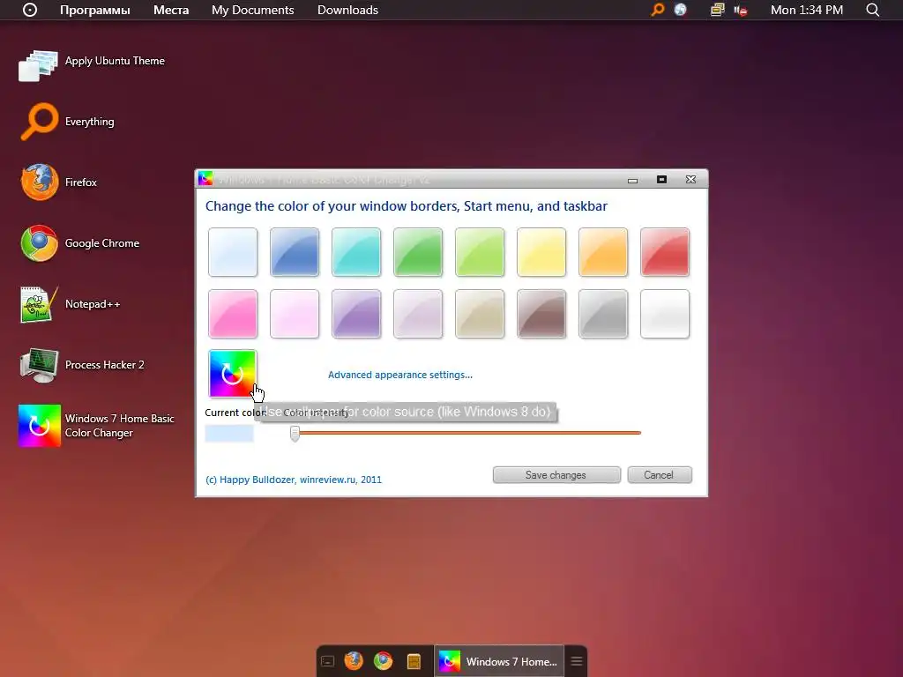The height and width of the screenshot is (677, 903).
Task: Click the circular launcher icon in top panel
Action: click(30, 10)
